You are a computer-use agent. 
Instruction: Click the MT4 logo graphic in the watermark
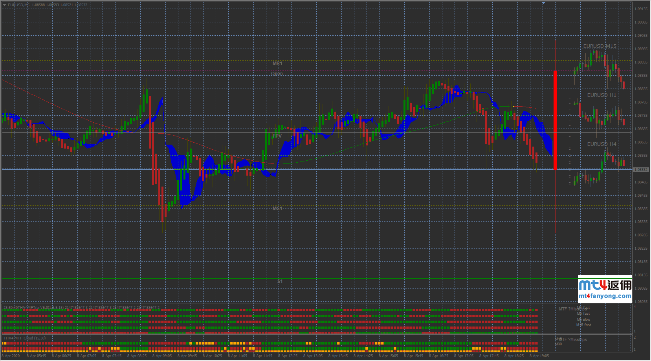(x=592, y=285)
